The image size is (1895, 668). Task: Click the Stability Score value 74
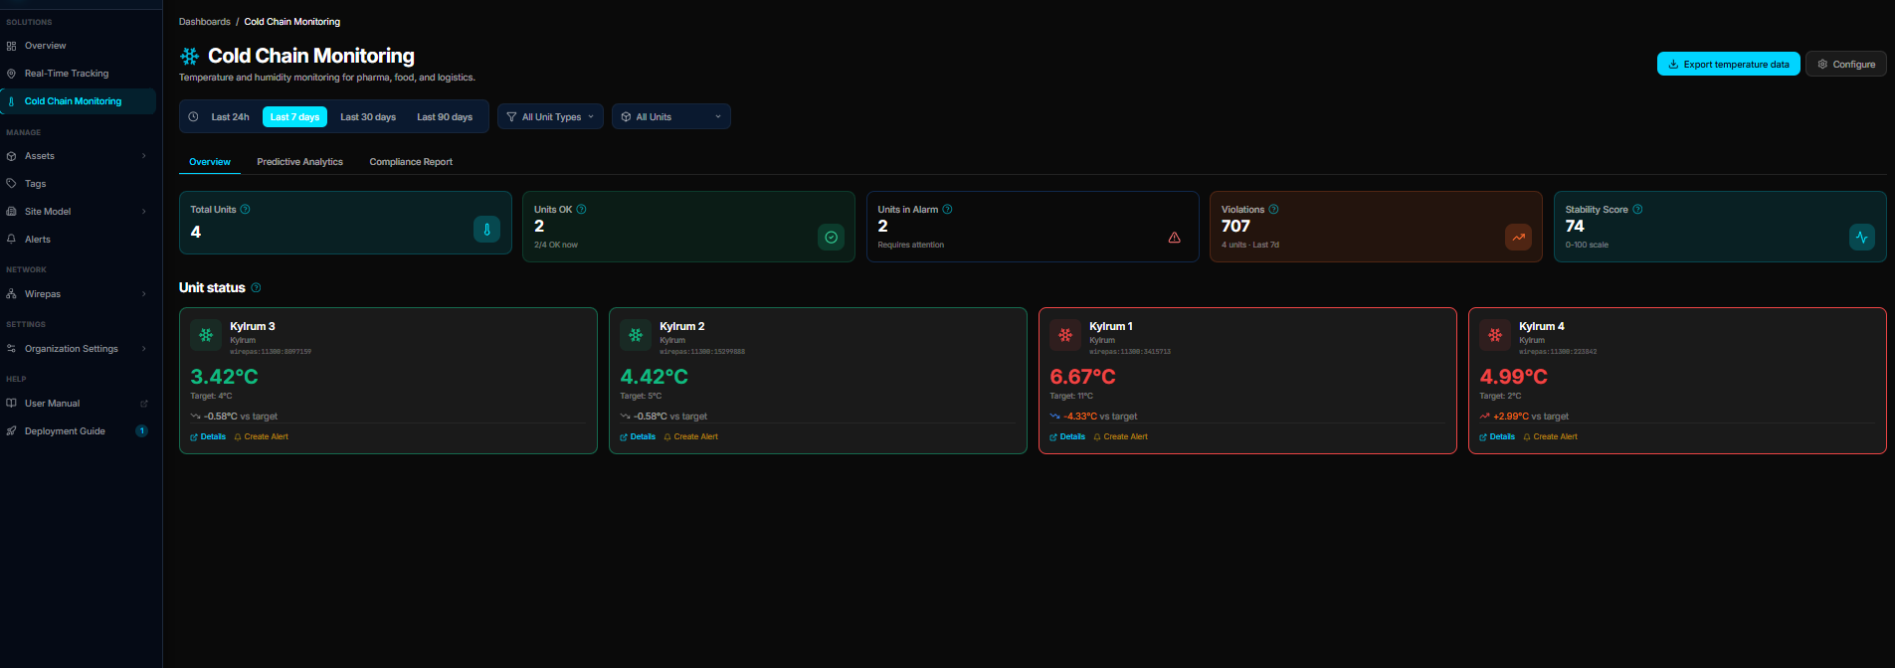(1575, 227)
